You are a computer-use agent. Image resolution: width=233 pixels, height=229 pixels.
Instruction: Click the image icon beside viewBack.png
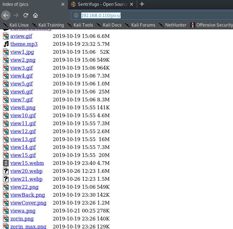[x=6, y=195]
